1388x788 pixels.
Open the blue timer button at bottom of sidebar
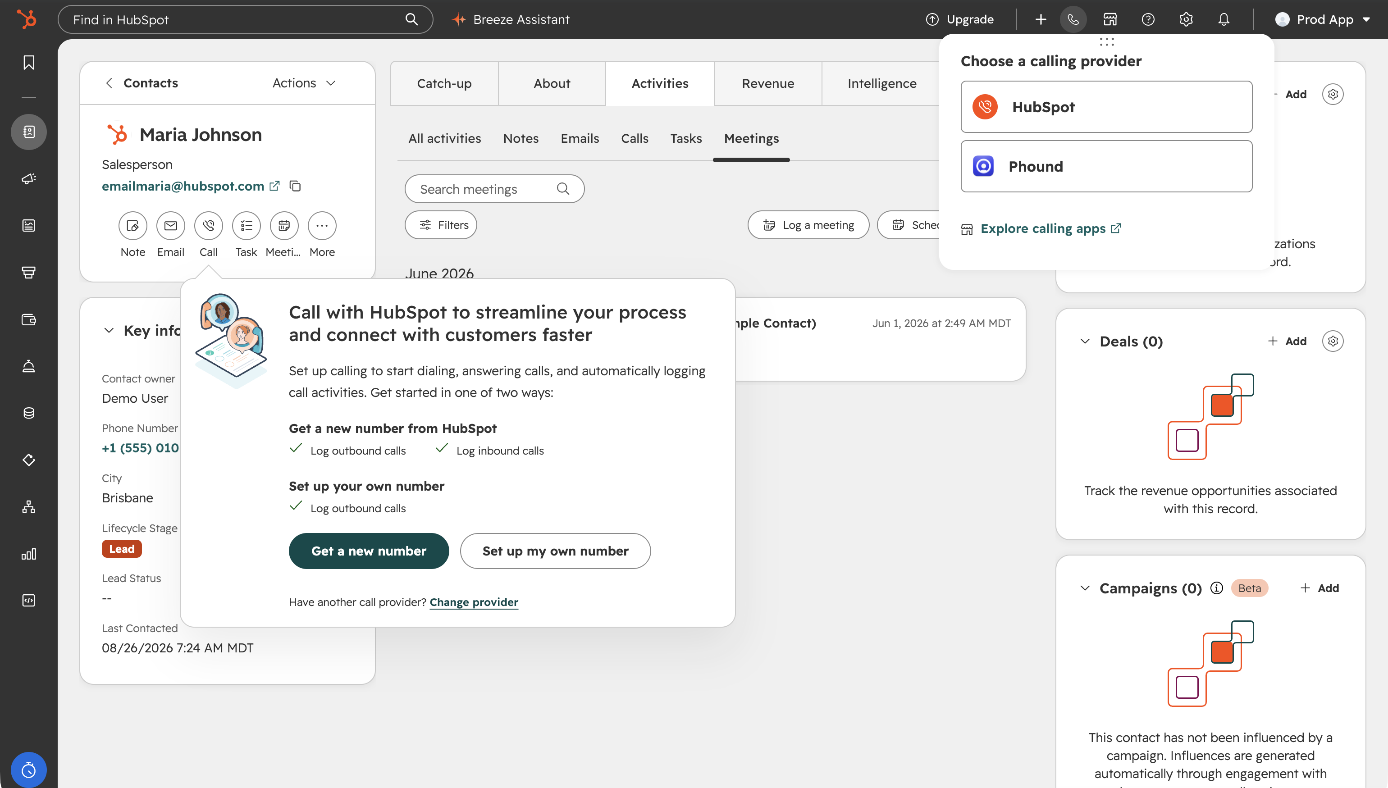(x=29, y=770)
